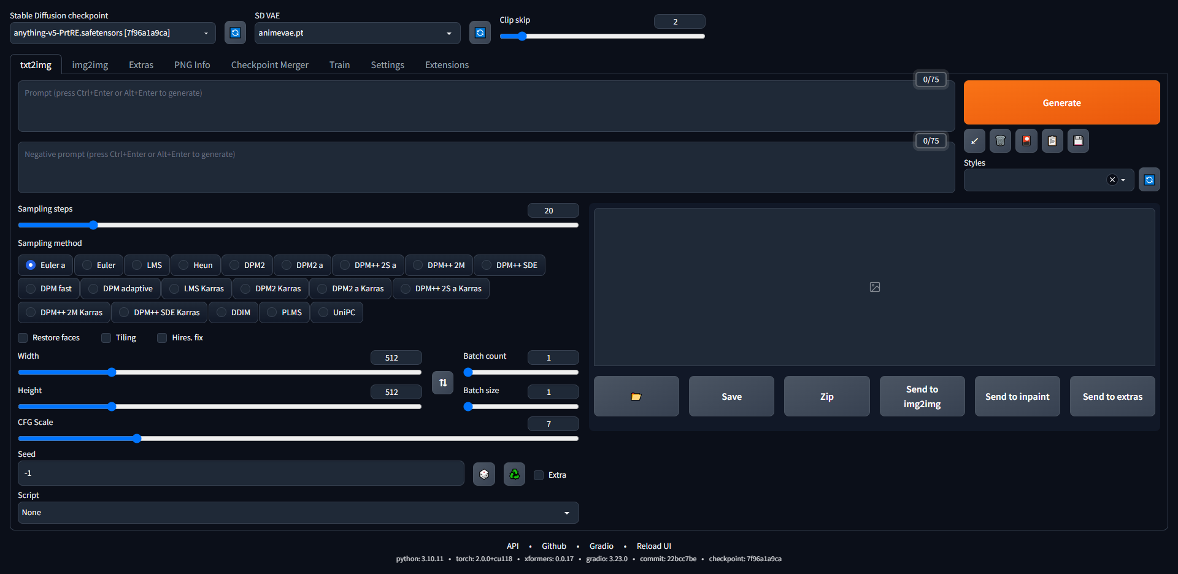Open the PNG Info tab
The height and width of the screenshot is (574, 1178).
tap(192, 64)
